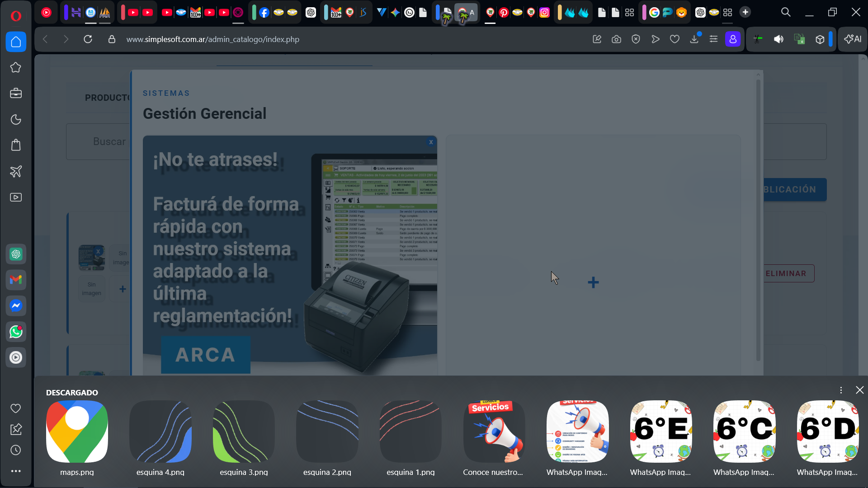Open bookmarks star in sidebar
The width and height of the screenshot is (868, 488).
pyautogui.click(x=16, y=67)
